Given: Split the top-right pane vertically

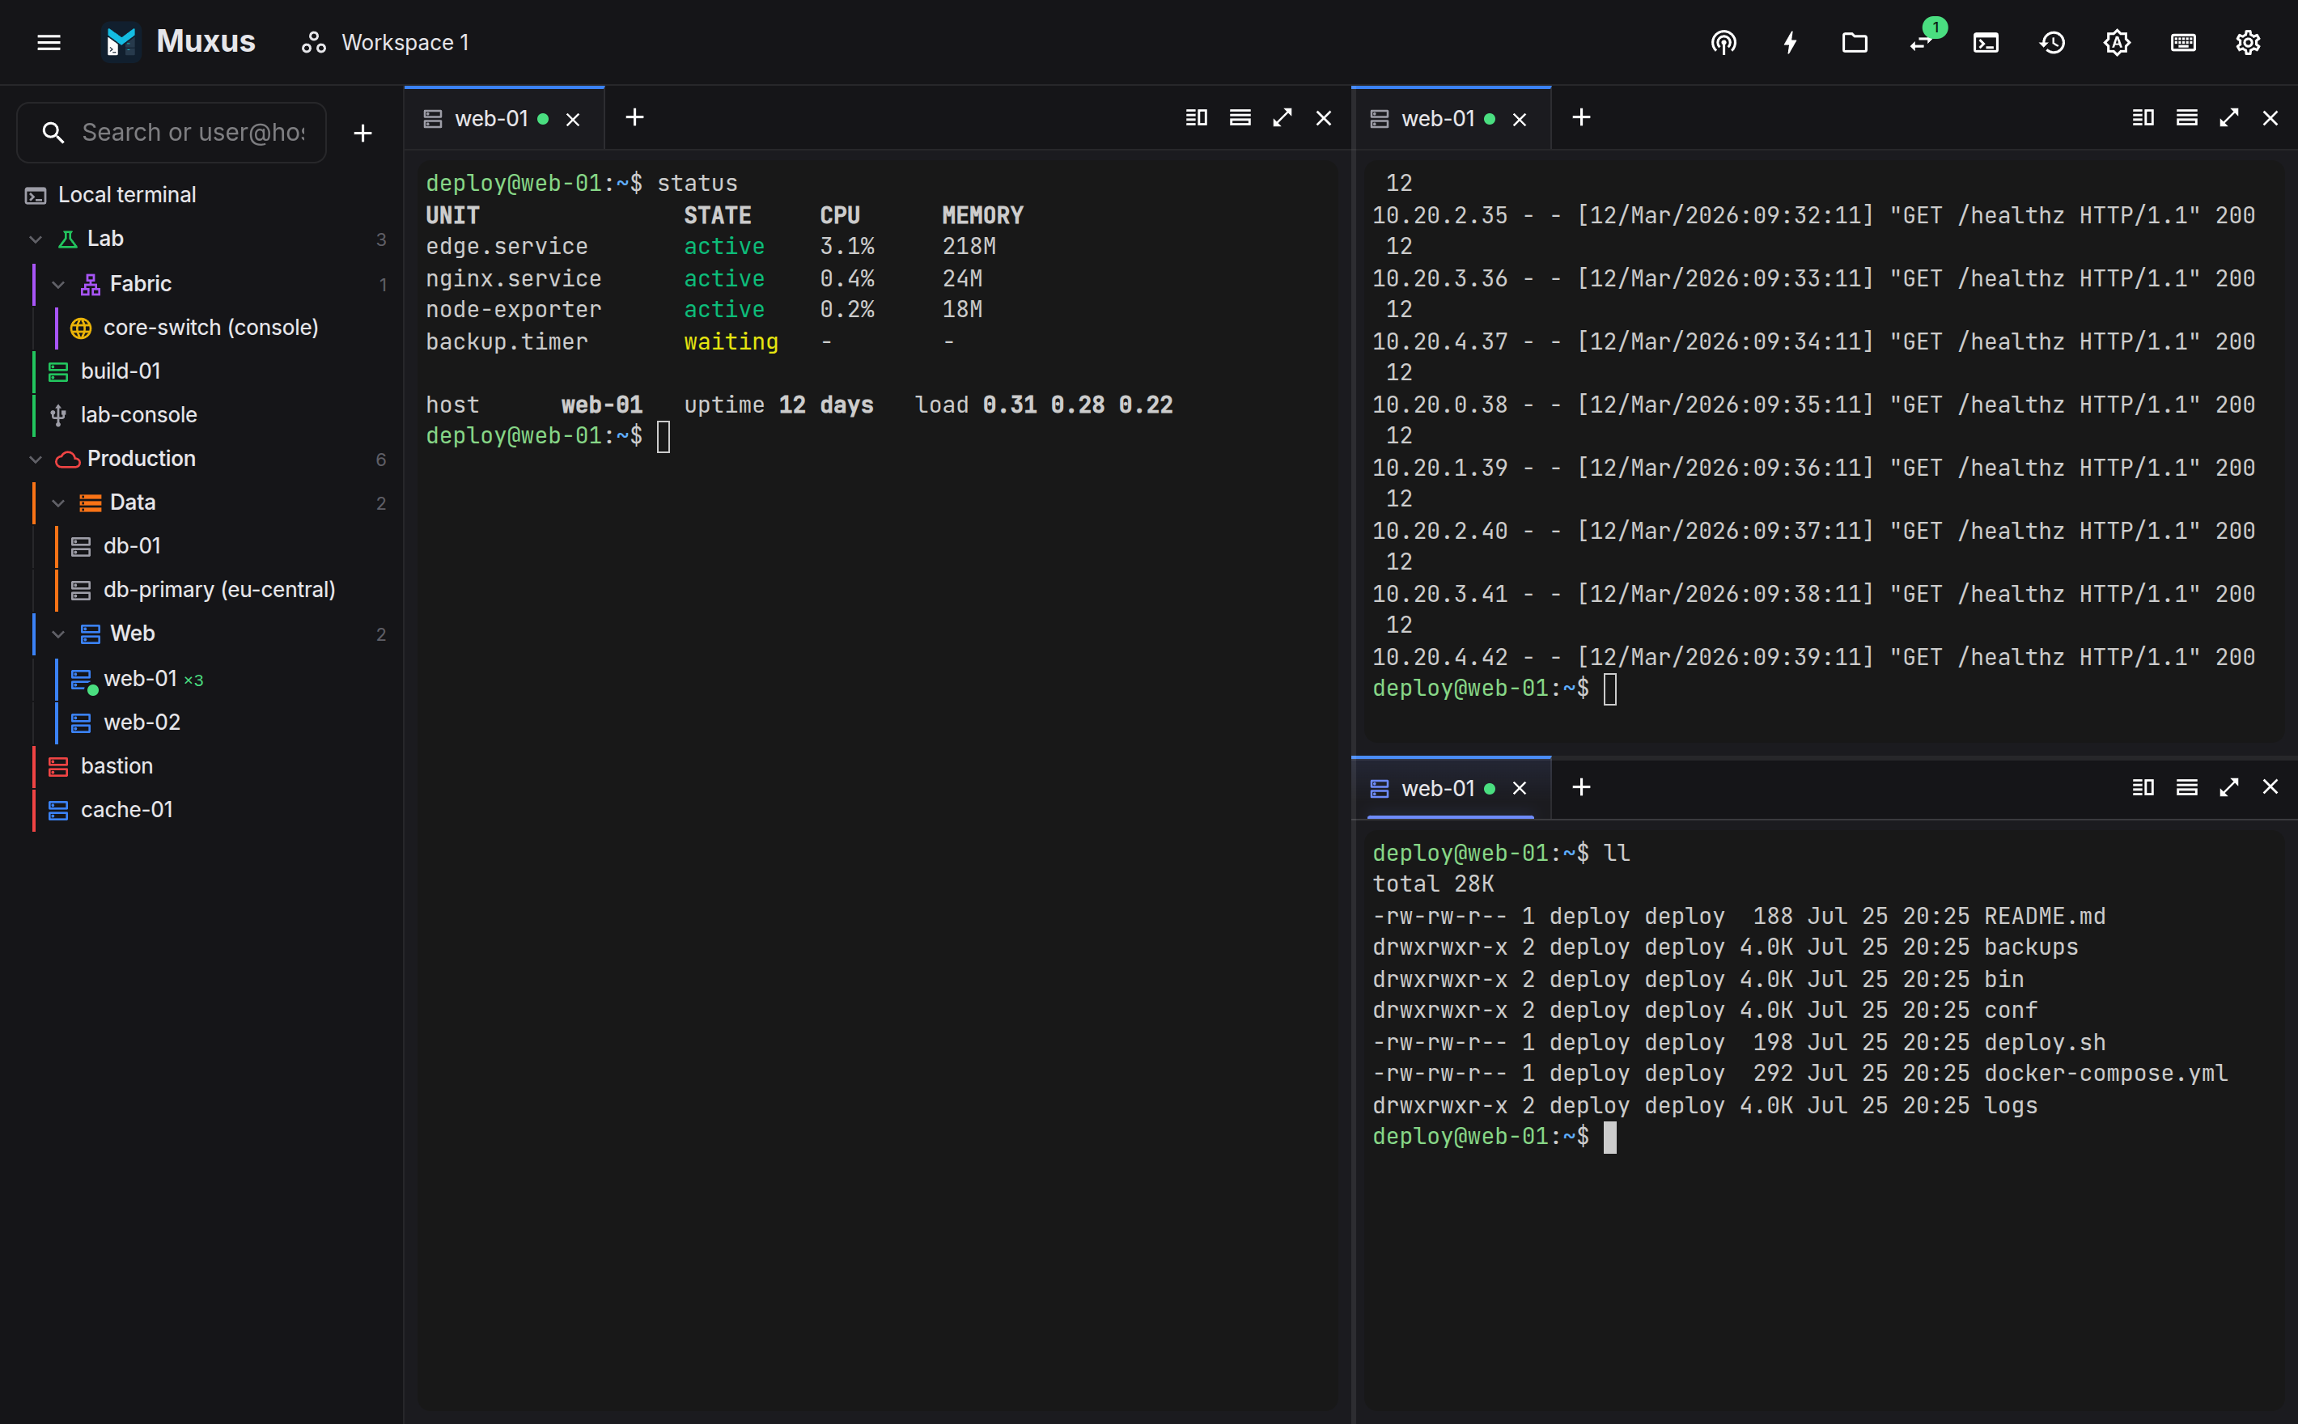Looking at the screenshot, I should pyautogui.click(x=2143, y=118).
